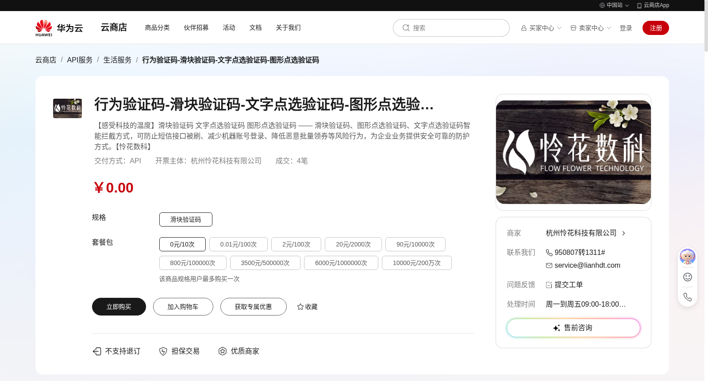The height and width of the screenshot is (381, 708).
Task: Select the 800元/100000次 package
Action: point(193,263)
